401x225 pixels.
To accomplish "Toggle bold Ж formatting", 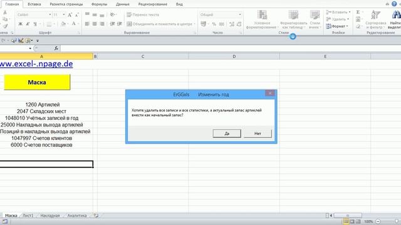I will tap(20, 24).
